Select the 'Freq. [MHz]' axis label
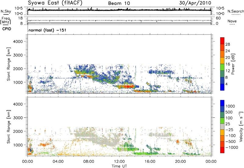The height and width of the screenshot is (168, 244). 5,21
